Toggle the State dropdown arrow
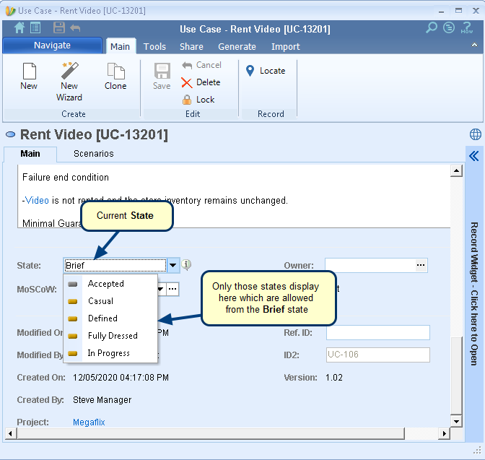Viewport: 485px width, 460px height. tap(173, 265)
